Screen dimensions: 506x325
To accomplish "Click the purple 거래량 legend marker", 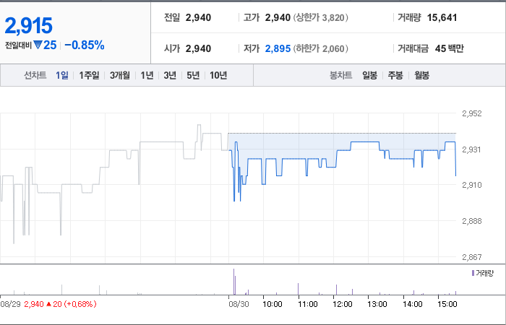I will pos(473,274).
